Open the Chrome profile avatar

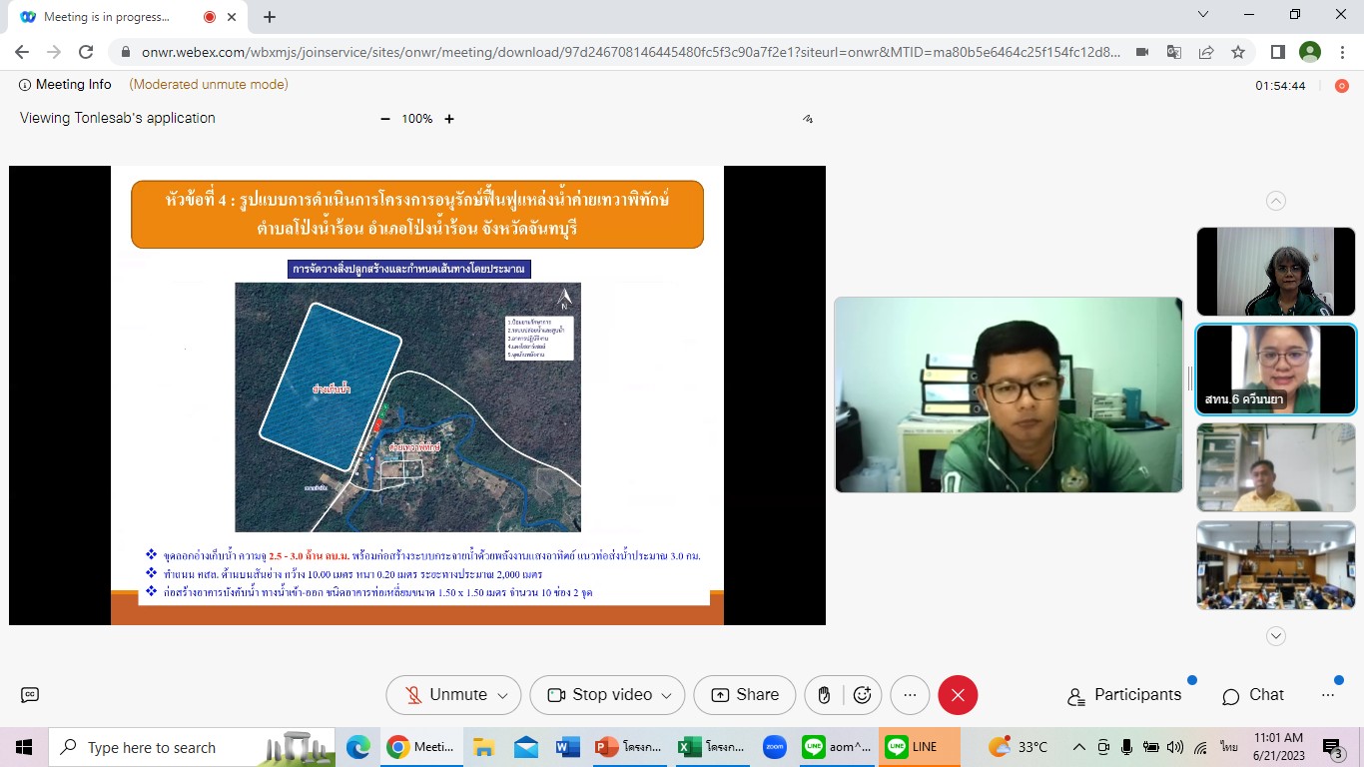(x=1310, y=52)
